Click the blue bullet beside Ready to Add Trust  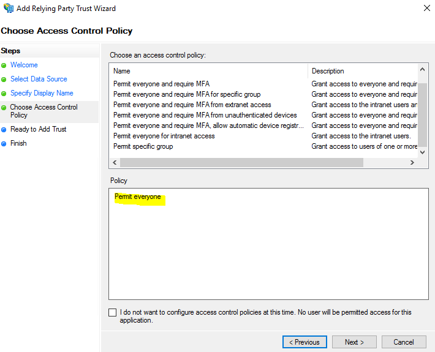pos(4,129)
